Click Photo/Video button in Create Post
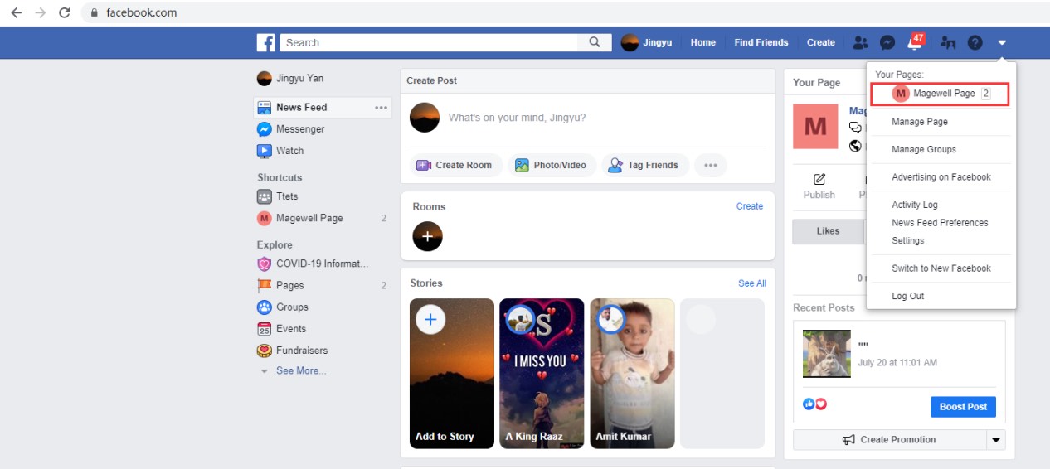This screenshot has width=1050, height=469. tap(552, 165)
